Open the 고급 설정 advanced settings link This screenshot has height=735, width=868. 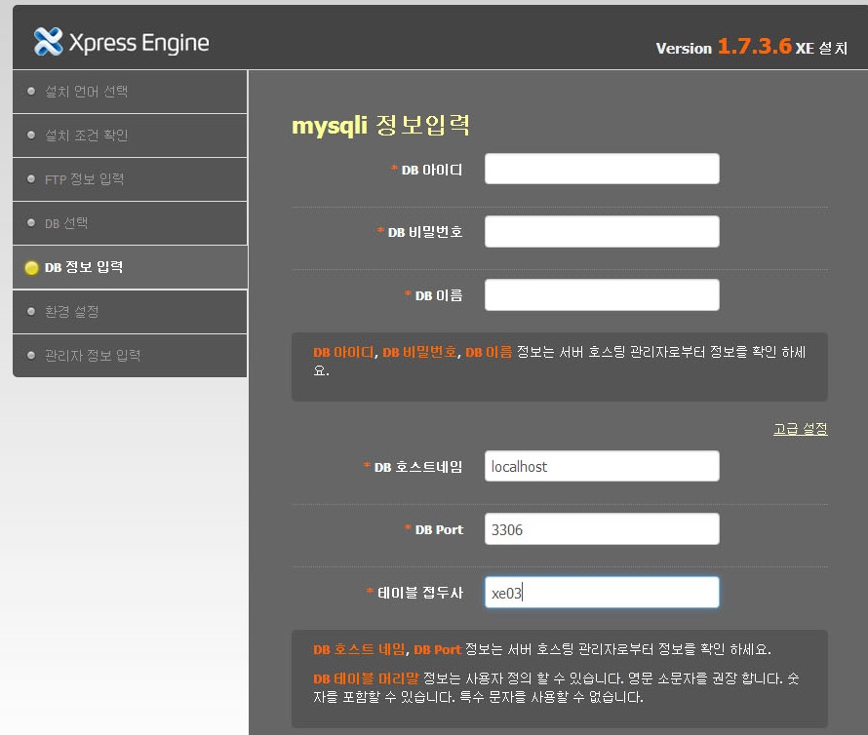pos(800,428)
